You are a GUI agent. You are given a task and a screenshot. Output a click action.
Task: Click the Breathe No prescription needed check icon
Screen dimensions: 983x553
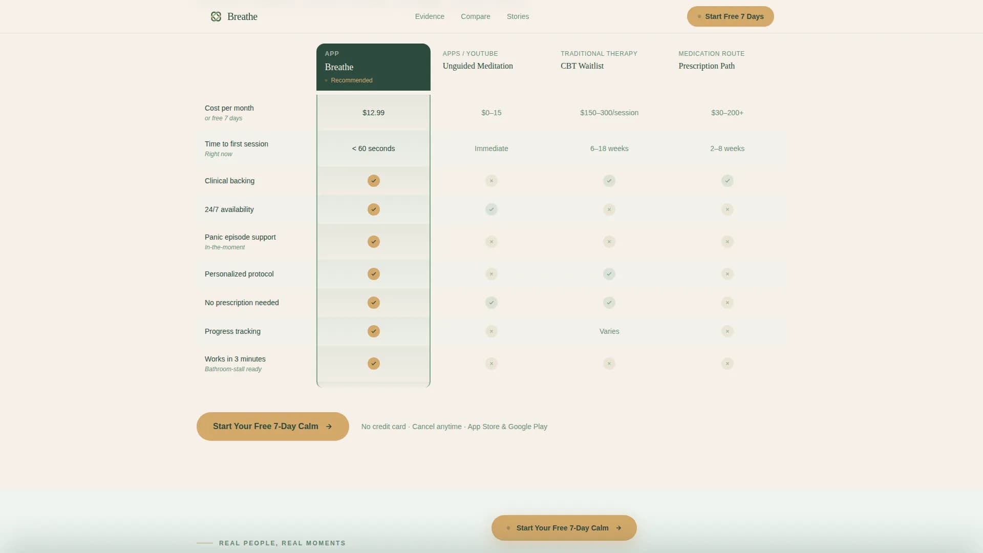[373, 303]
